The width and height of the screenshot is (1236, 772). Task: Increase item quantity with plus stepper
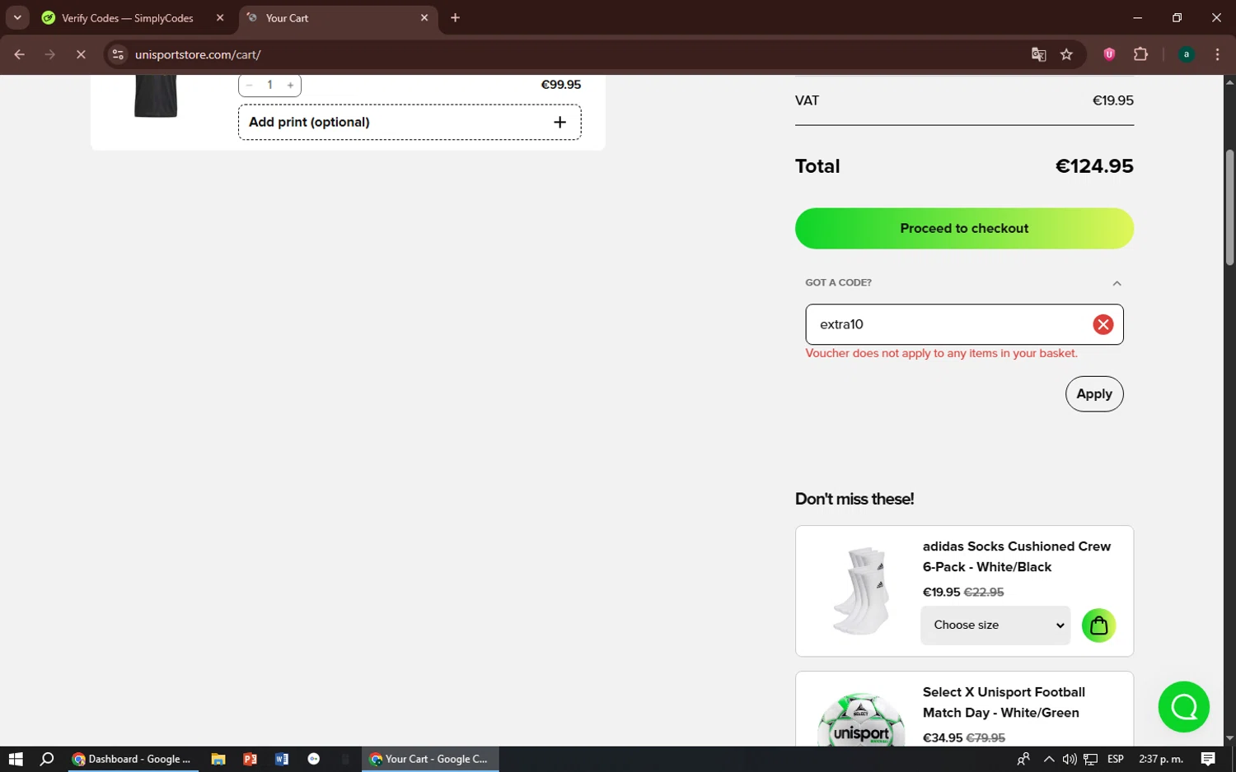click(290, 85)
